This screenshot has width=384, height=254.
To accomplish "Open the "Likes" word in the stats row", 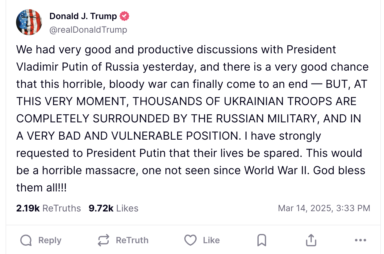I will coord(127,208).
